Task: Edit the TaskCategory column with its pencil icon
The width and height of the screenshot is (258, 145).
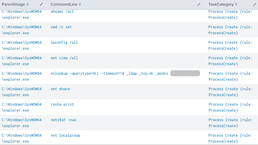Action: 255,4
